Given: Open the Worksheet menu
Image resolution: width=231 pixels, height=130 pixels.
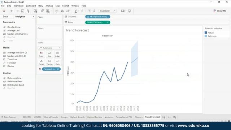Looking at the screenshot, I should (18, 6).
